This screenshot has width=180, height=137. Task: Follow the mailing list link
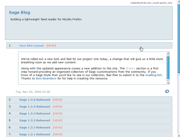(x=154, y=75)
